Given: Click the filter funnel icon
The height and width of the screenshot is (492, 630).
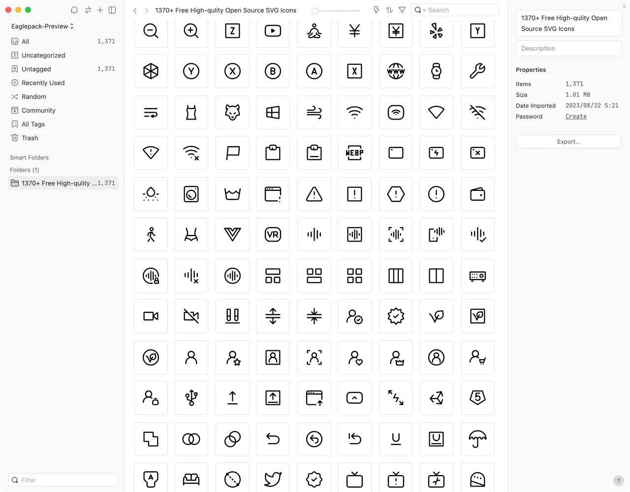Looking at the screenshot, I should coord(402,10).
